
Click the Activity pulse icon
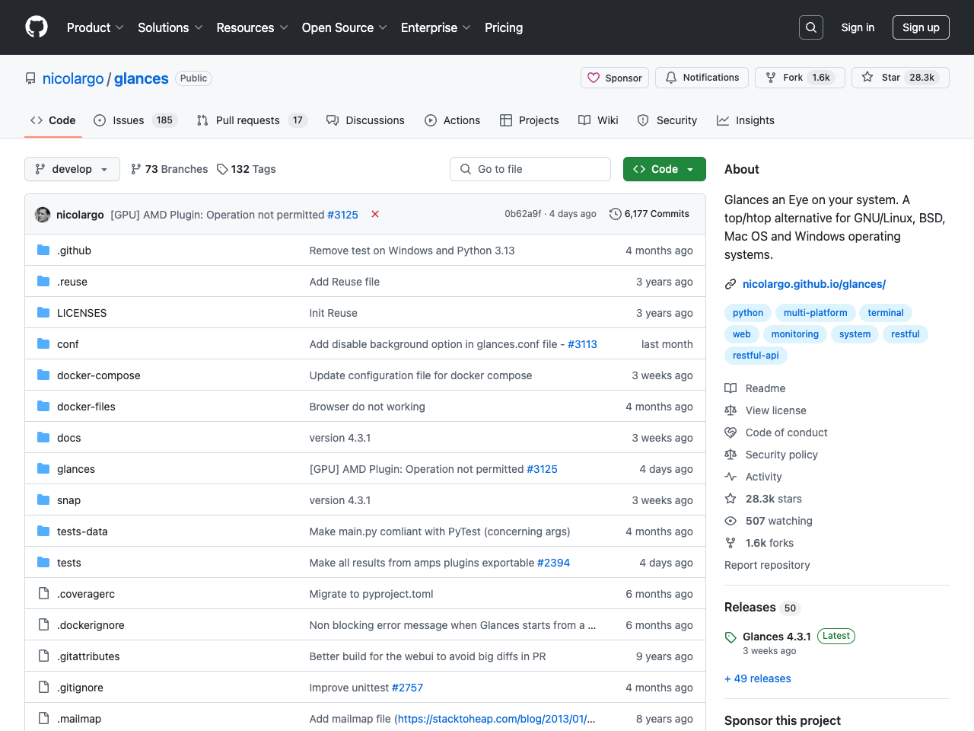click(730, 477)
